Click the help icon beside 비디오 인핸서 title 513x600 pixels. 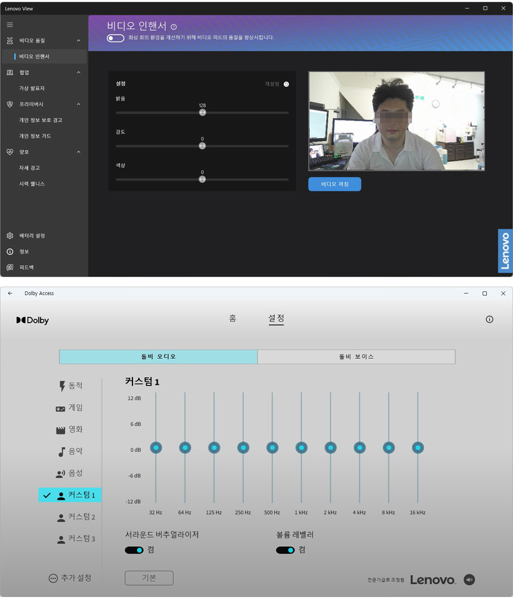[174, 27]
